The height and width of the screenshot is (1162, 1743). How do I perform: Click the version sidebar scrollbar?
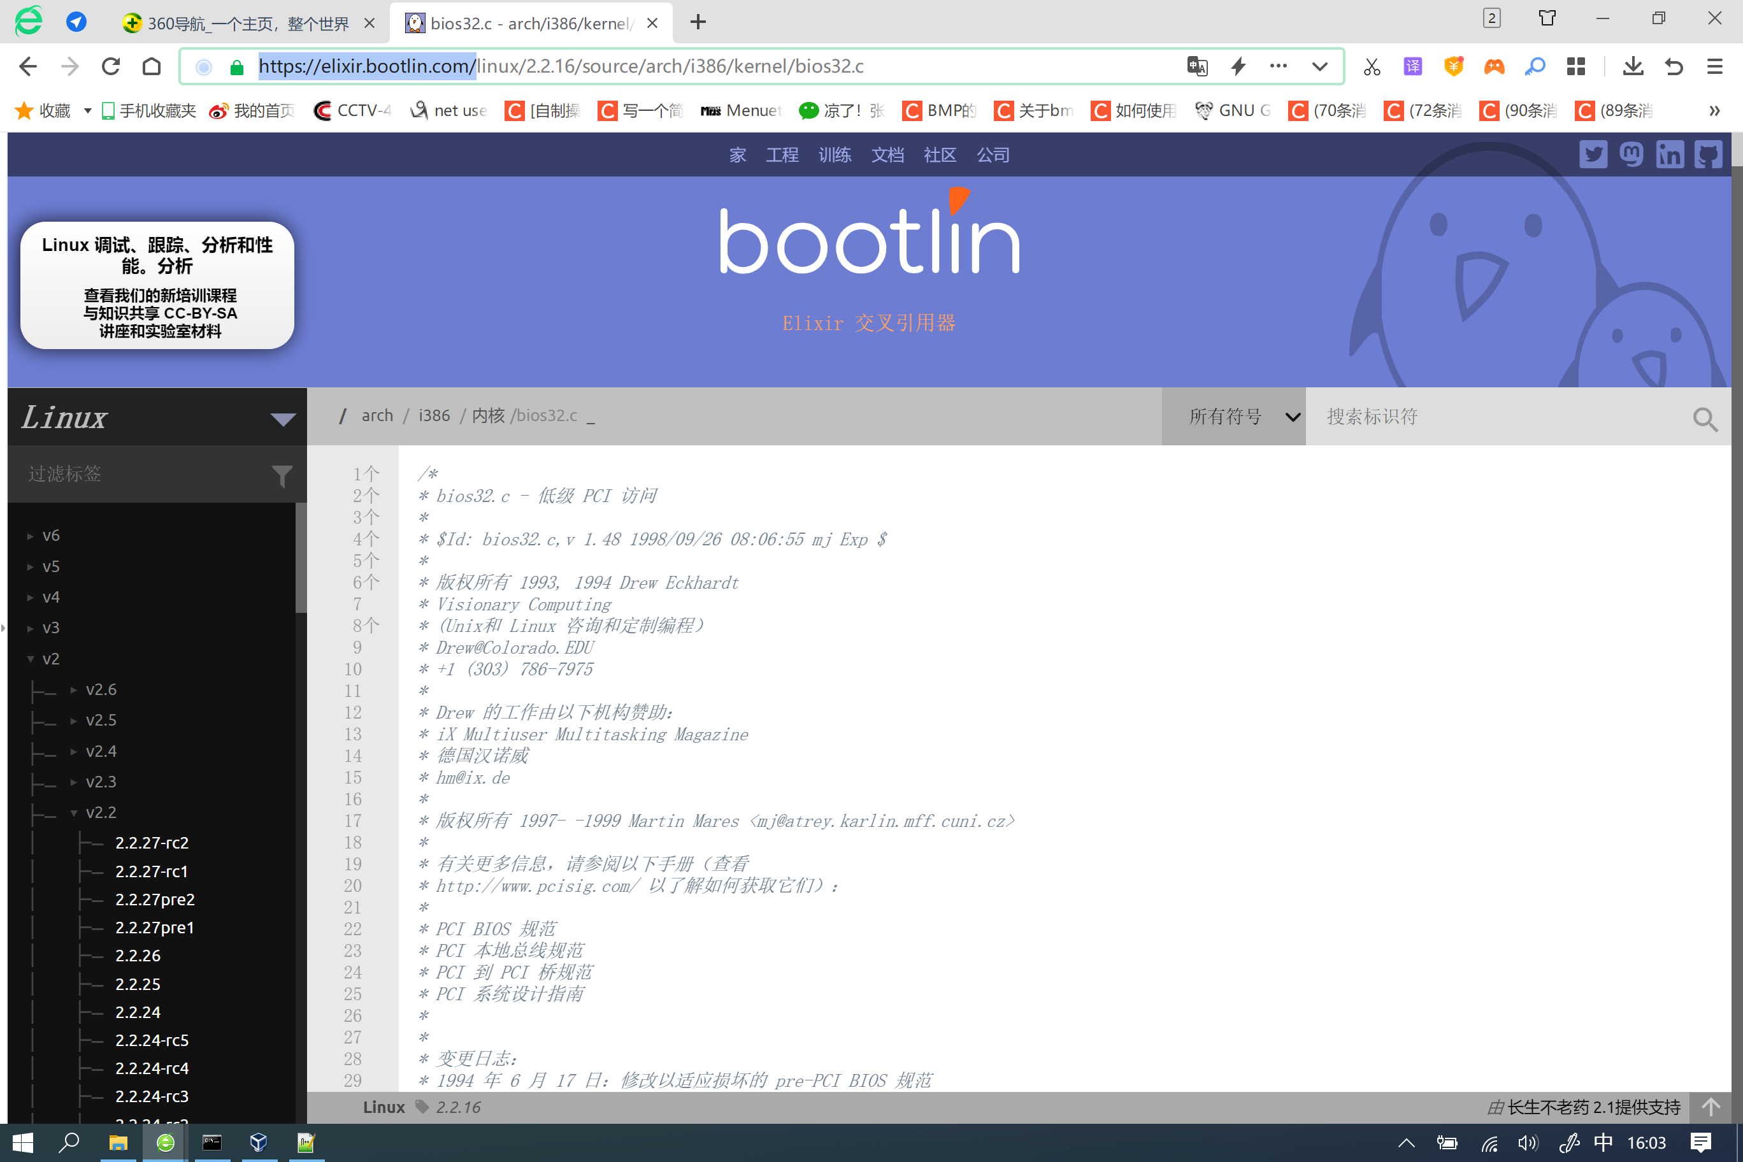[x=301, y=557]
